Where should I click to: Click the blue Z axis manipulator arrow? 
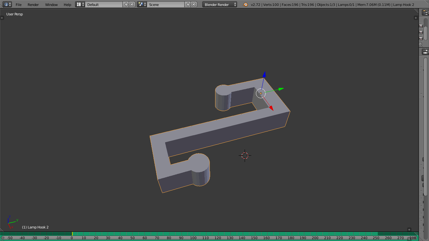coord(264,74)
